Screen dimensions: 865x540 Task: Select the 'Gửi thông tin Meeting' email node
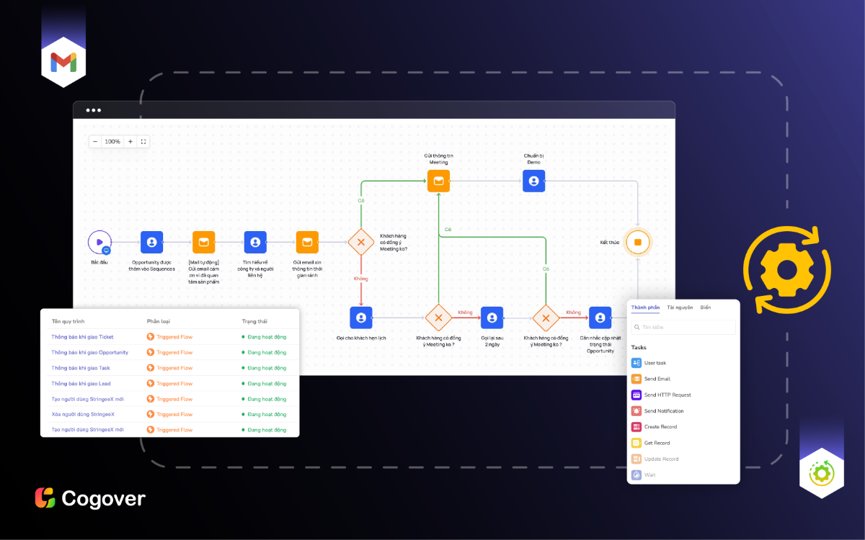point(438,181)
